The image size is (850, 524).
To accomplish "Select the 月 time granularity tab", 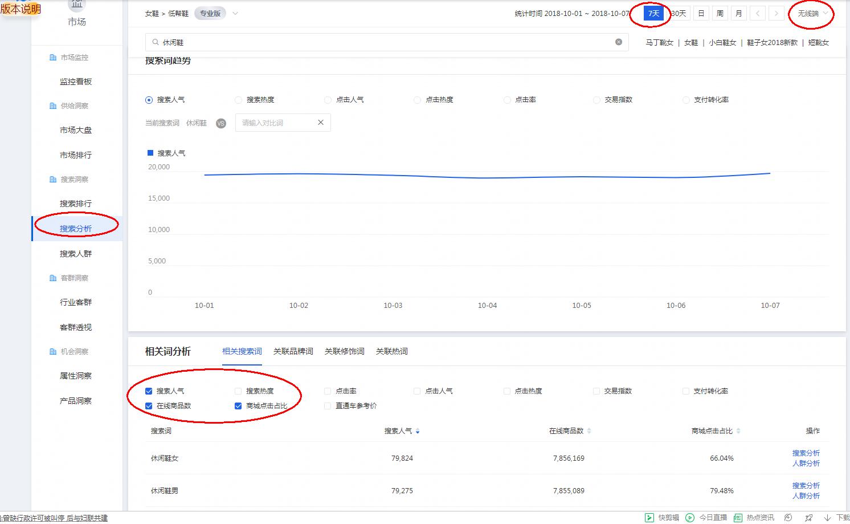I will pyautogui.click(x=738, y=12).
